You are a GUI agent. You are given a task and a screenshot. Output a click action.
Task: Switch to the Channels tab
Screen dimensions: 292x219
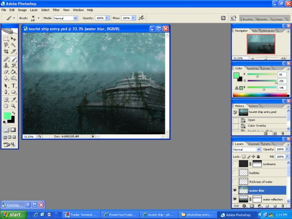click(x=254, y=144)
